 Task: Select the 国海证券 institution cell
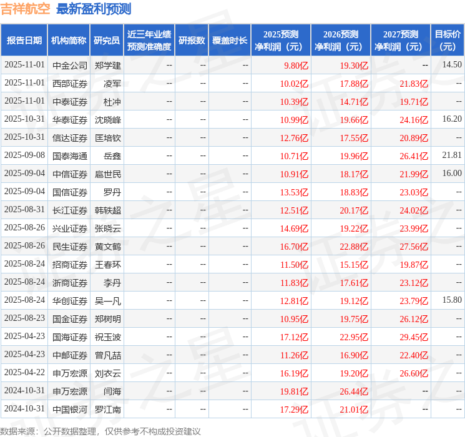tap(70, 337)
